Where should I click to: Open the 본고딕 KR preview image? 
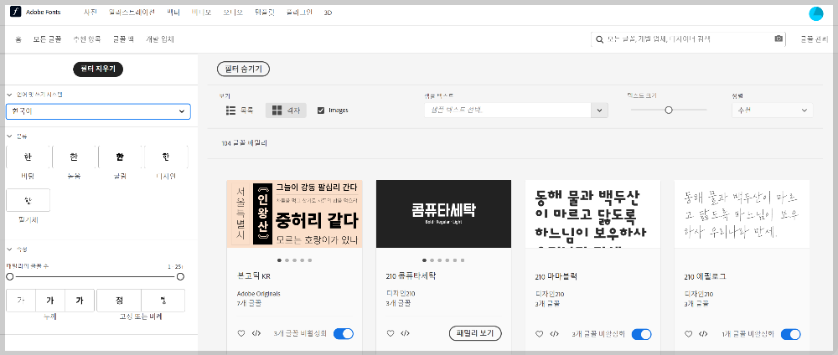tap(294, 214)
